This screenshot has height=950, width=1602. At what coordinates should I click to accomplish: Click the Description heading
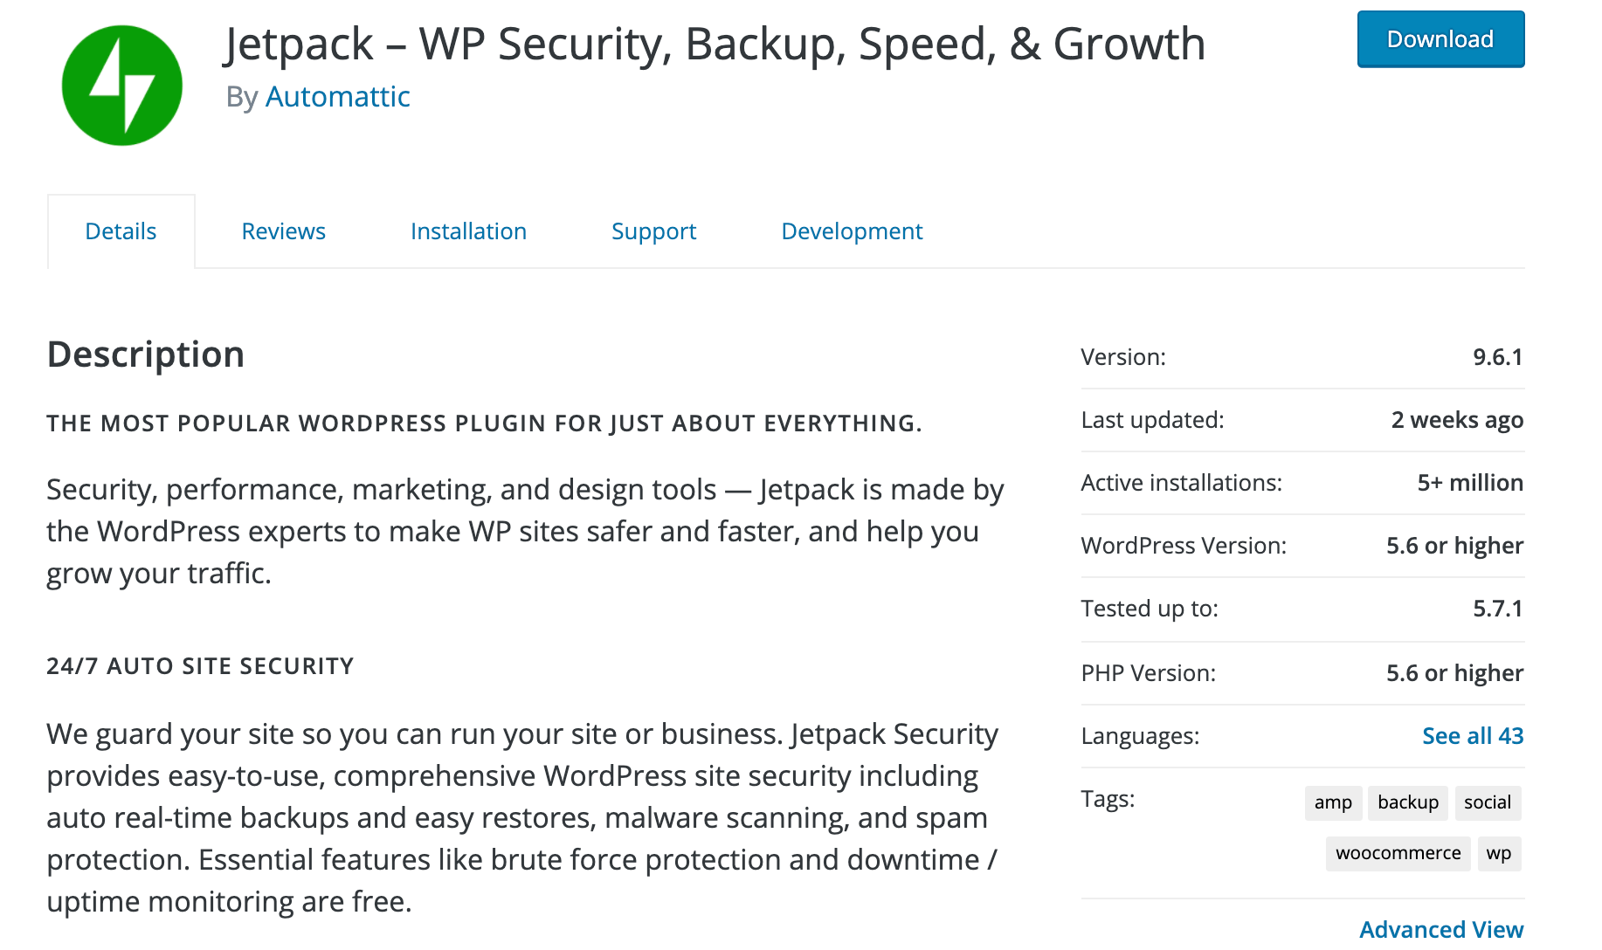[146, 355]
